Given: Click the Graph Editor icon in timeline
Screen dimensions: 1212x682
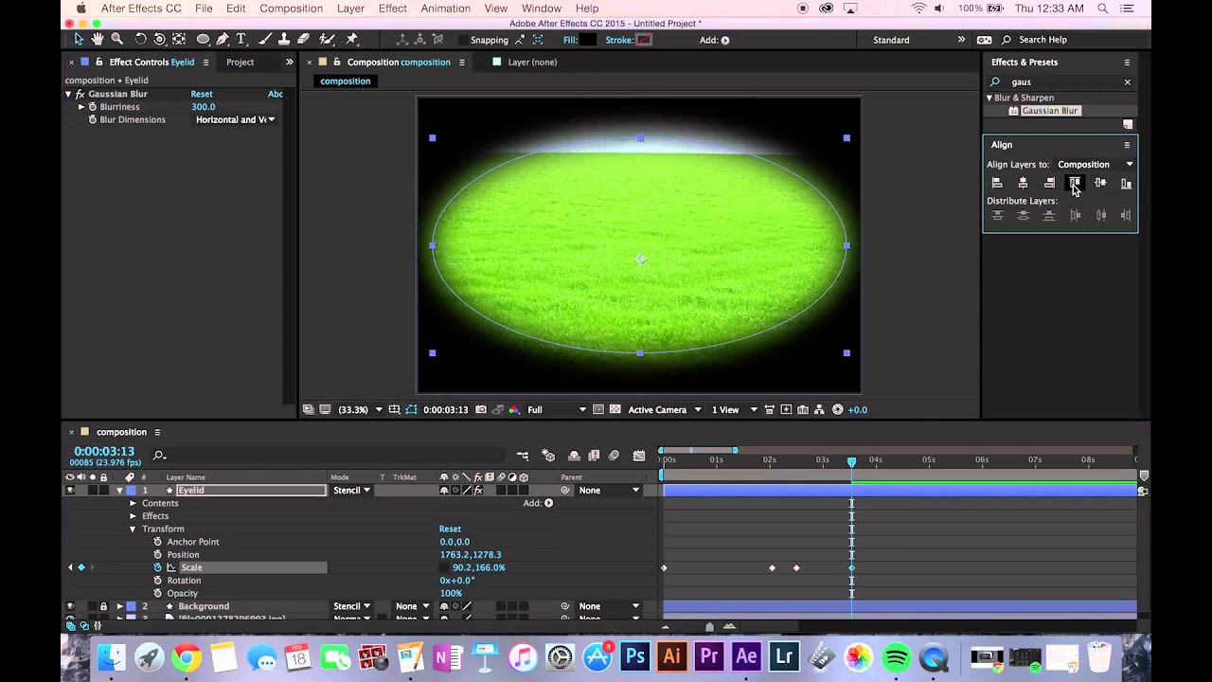Looking at the screenshot, I should click(639, 456).
